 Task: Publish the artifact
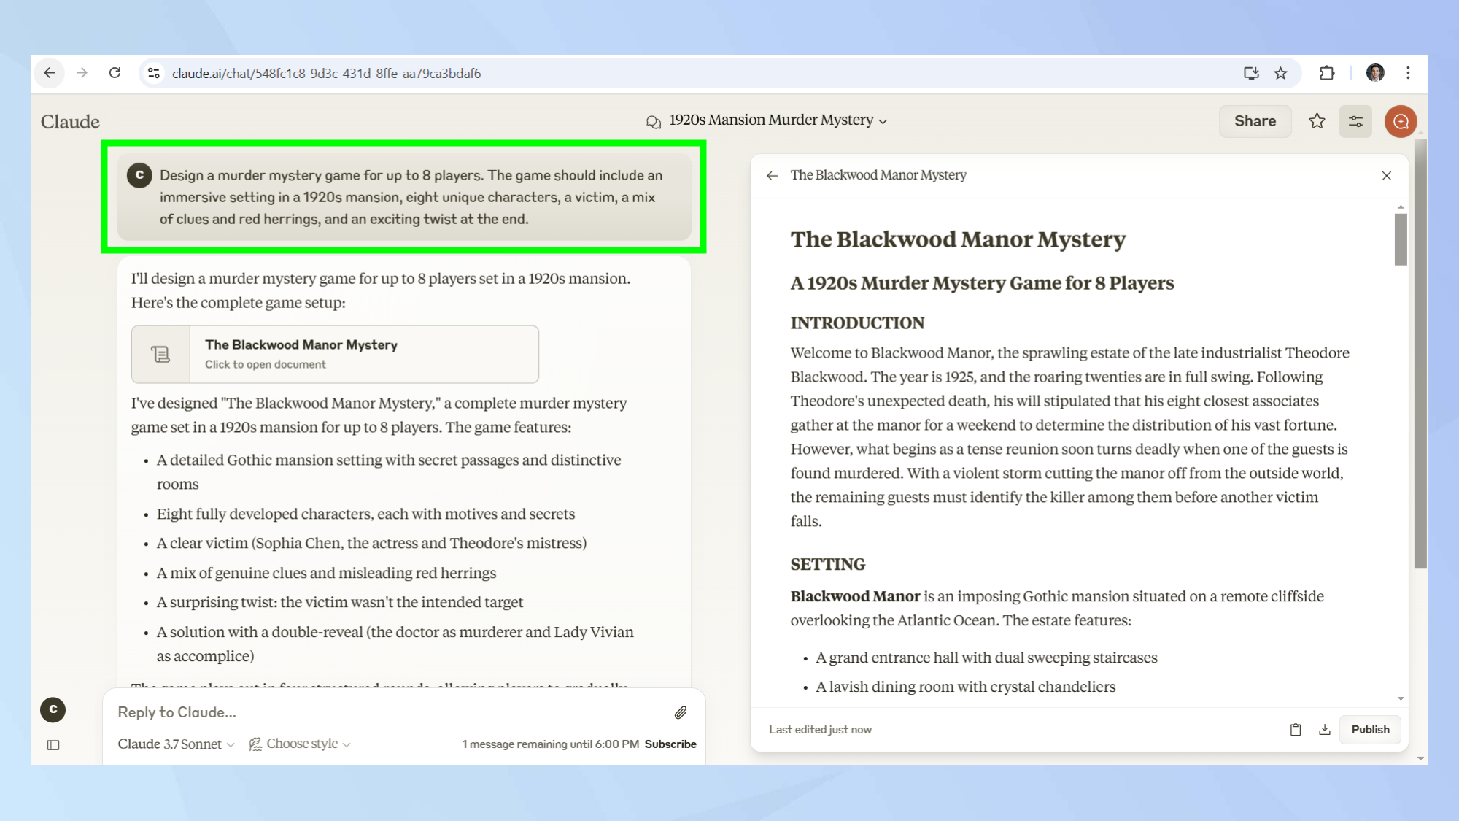click(x=1369, y=729)
